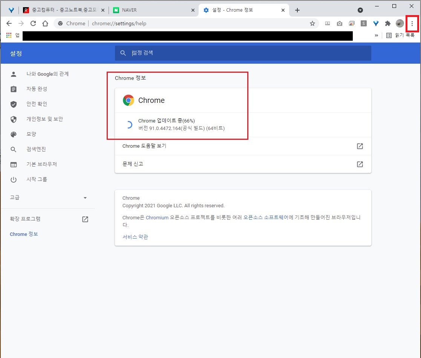Click the cast-style extension icon beside camera
421x358 pixels.
[352, 23]
